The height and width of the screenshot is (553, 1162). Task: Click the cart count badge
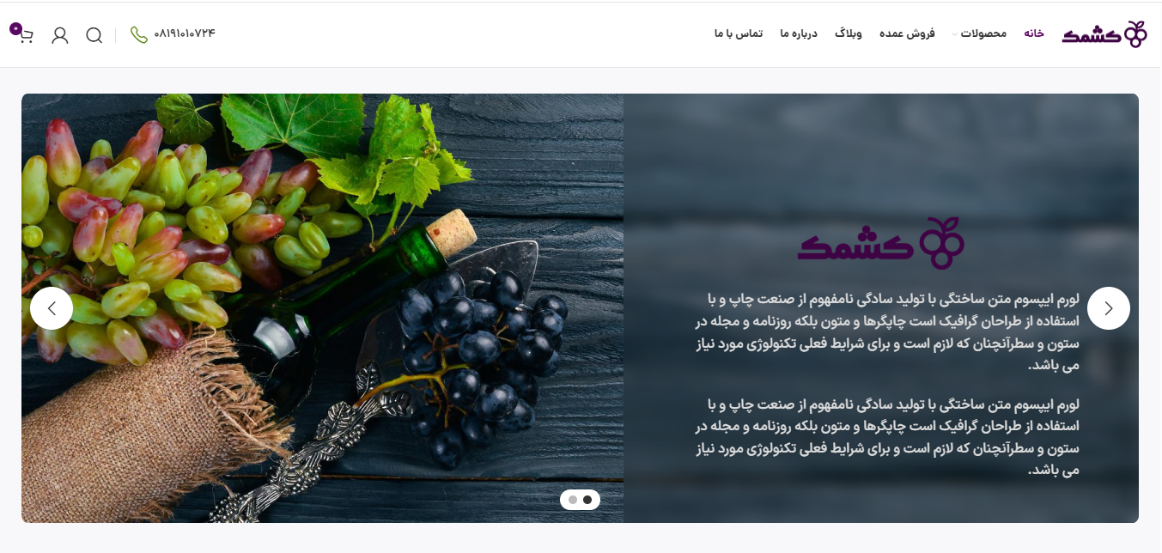point(15,28)
